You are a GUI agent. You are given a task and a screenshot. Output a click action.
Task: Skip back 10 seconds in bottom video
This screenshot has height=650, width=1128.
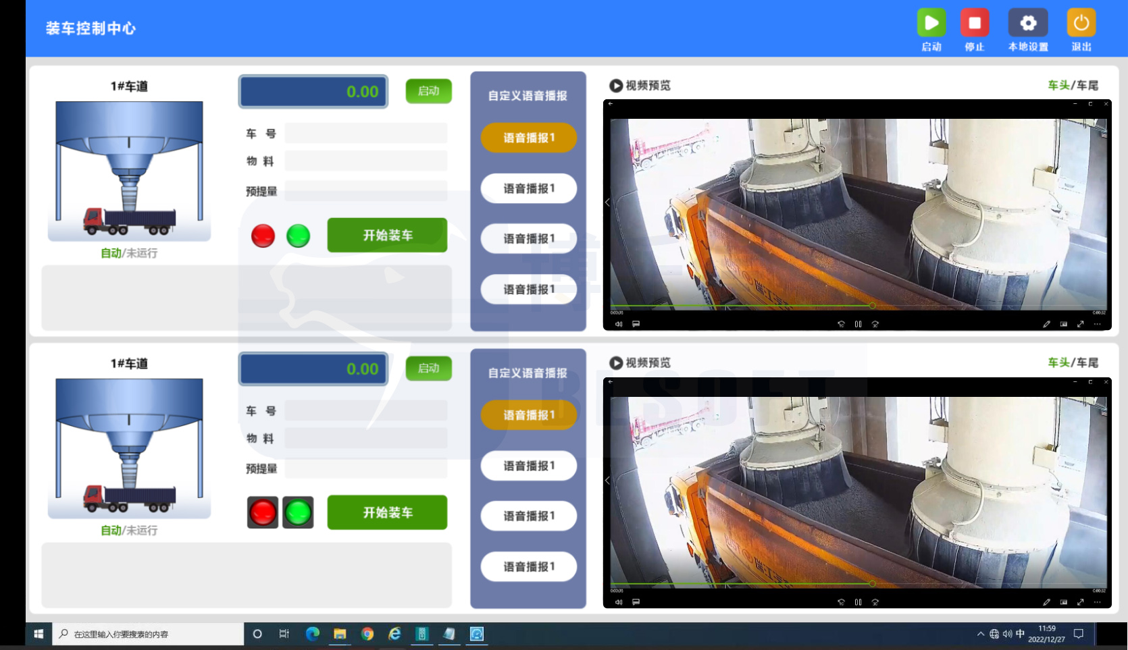tap(841, 602)
